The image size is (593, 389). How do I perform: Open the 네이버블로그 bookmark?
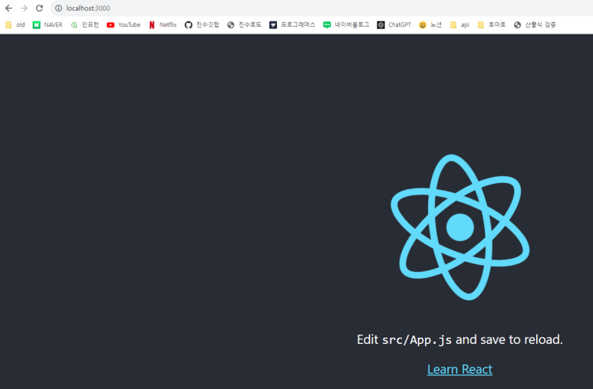(347, 25)
